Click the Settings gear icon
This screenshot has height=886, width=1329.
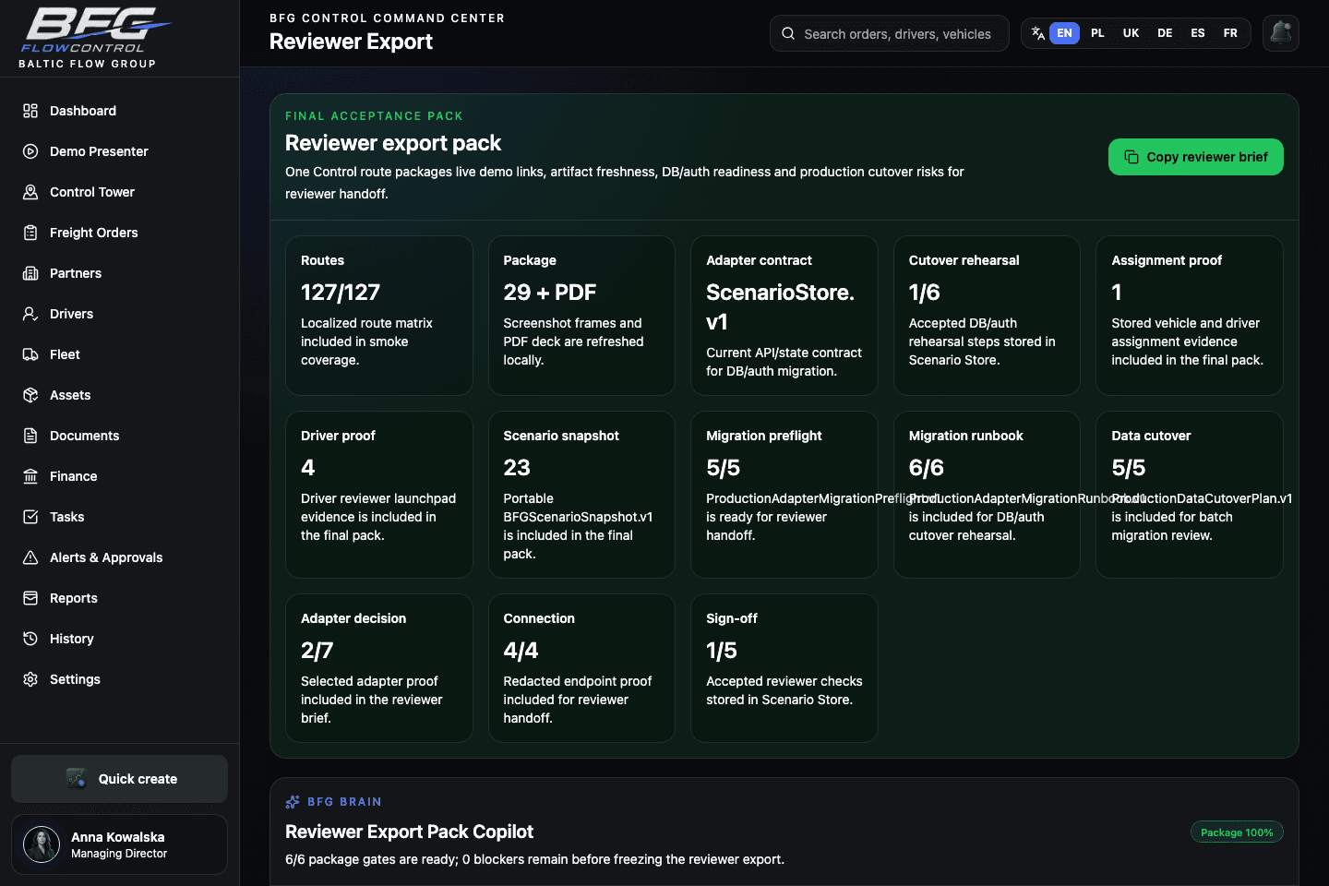[30, 679]
